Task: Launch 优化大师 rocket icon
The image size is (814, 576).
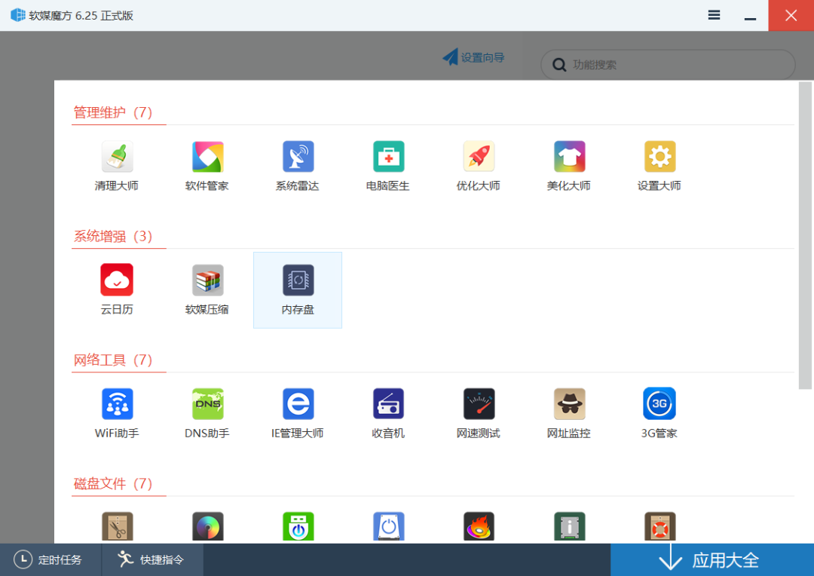Action: pos(478,166)
